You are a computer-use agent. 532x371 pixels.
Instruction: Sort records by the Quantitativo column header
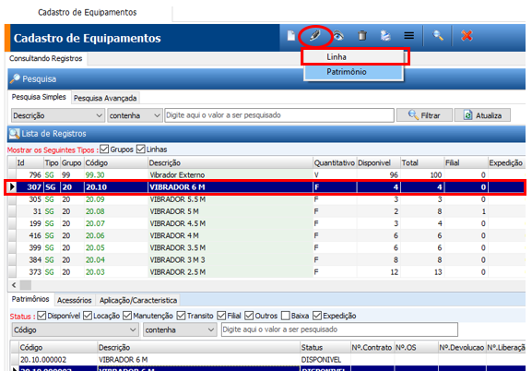(335, 162)
